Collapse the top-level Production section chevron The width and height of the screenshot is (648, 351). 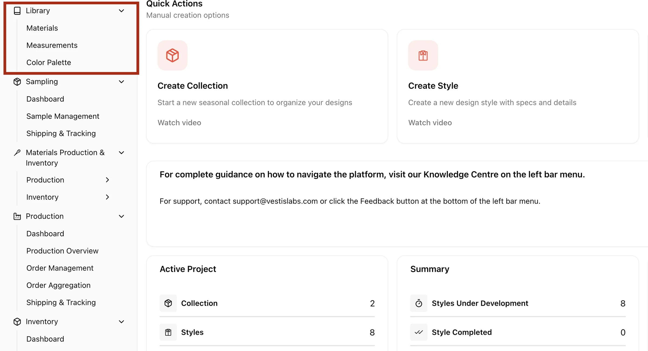pyautogui.click(x=122, y=216)
